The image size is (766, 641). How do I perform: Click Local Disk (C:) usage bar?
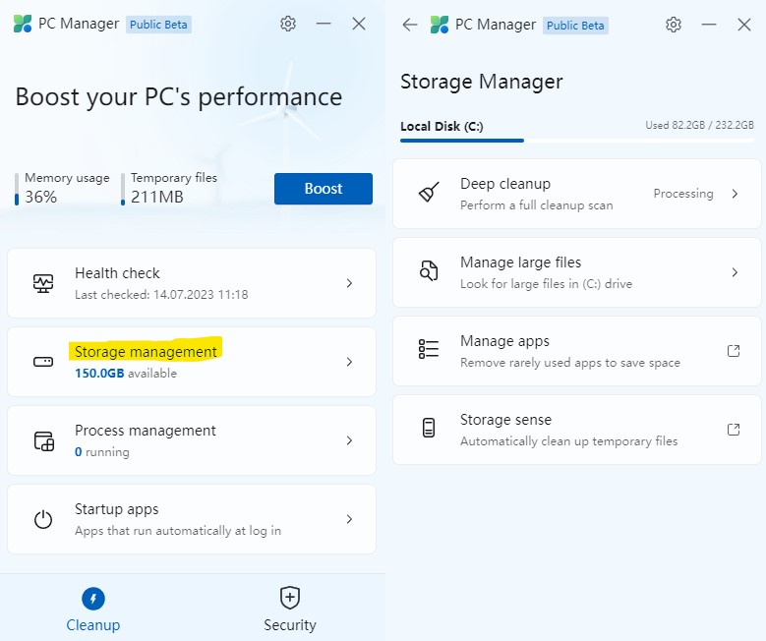(577, 141)
